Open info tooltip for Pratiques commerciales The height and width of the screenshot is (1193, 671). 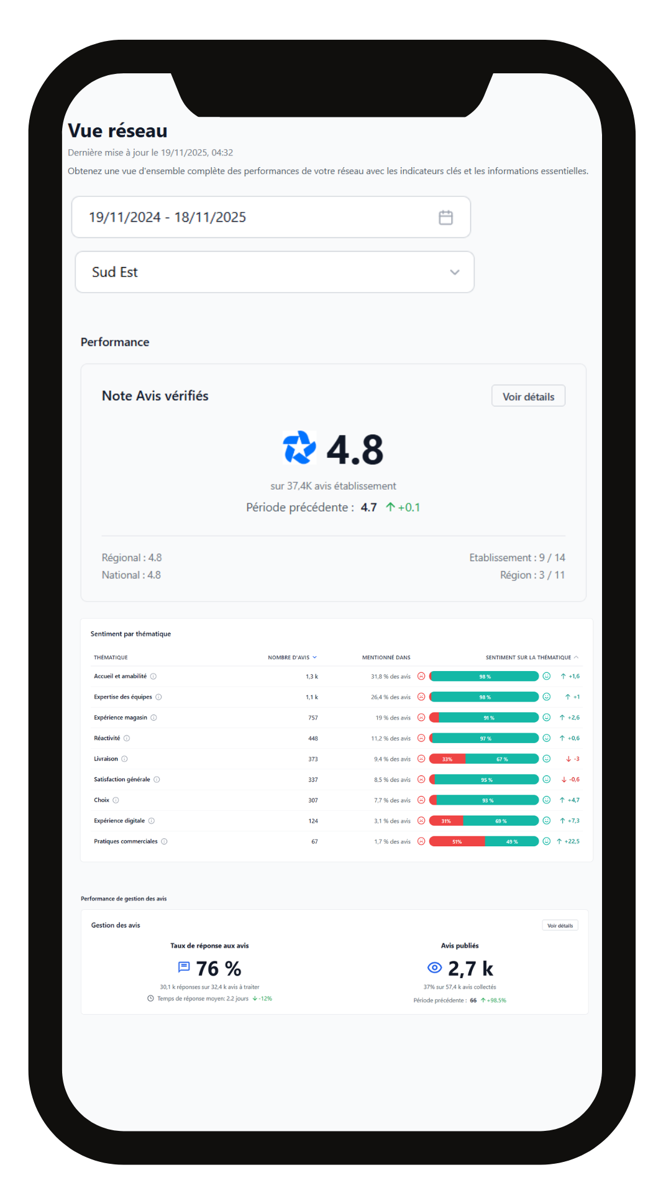pos(164,841)
